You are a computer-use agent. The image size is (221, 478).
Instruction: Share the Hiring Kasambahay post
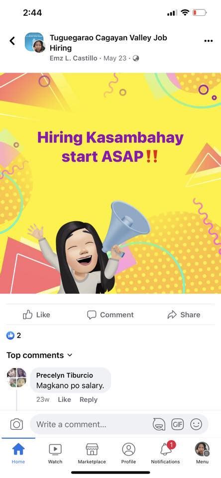tap(184, 315)
